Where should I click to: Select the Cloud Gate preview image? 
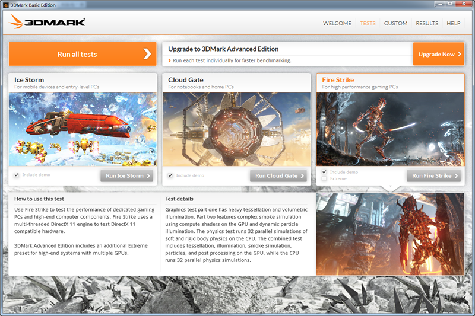(x=236, y=129)
